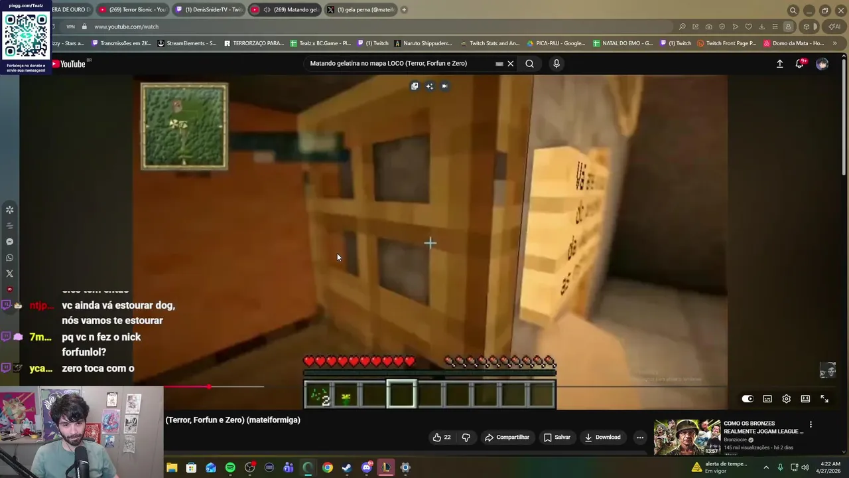Screen dimensions: 849x478
Task: Open browser downloads arrow icon
Action: click(x=761, y=27)
